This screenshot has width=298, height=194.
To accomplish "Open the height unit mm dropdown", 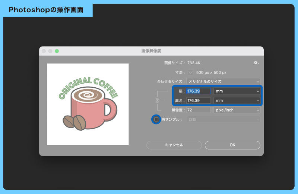I will click(x=237, y=100).
